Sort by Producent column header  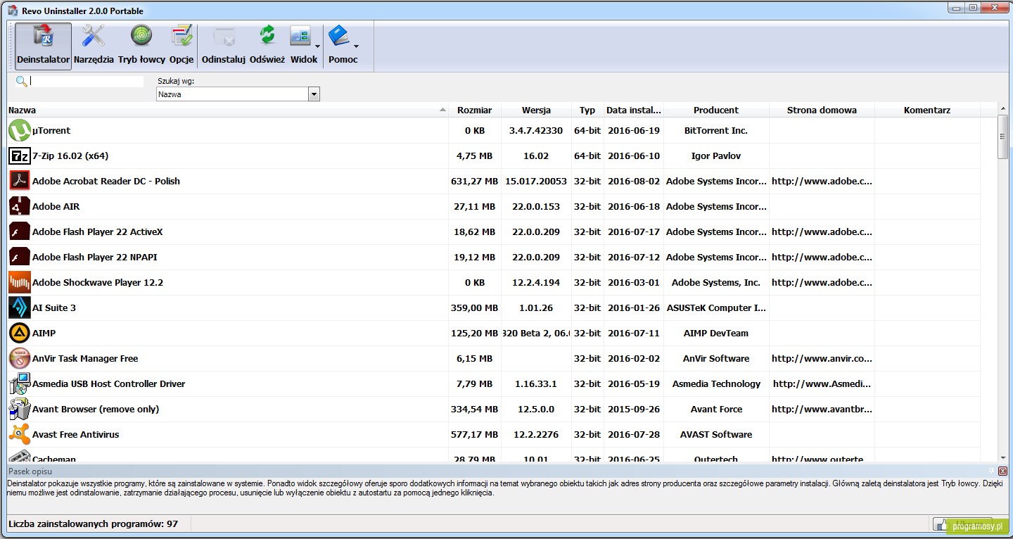click(x=716, y=110)
